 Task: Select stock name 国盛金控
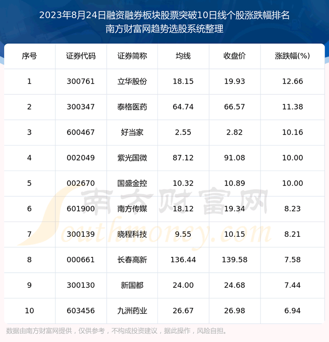(132, 183)
